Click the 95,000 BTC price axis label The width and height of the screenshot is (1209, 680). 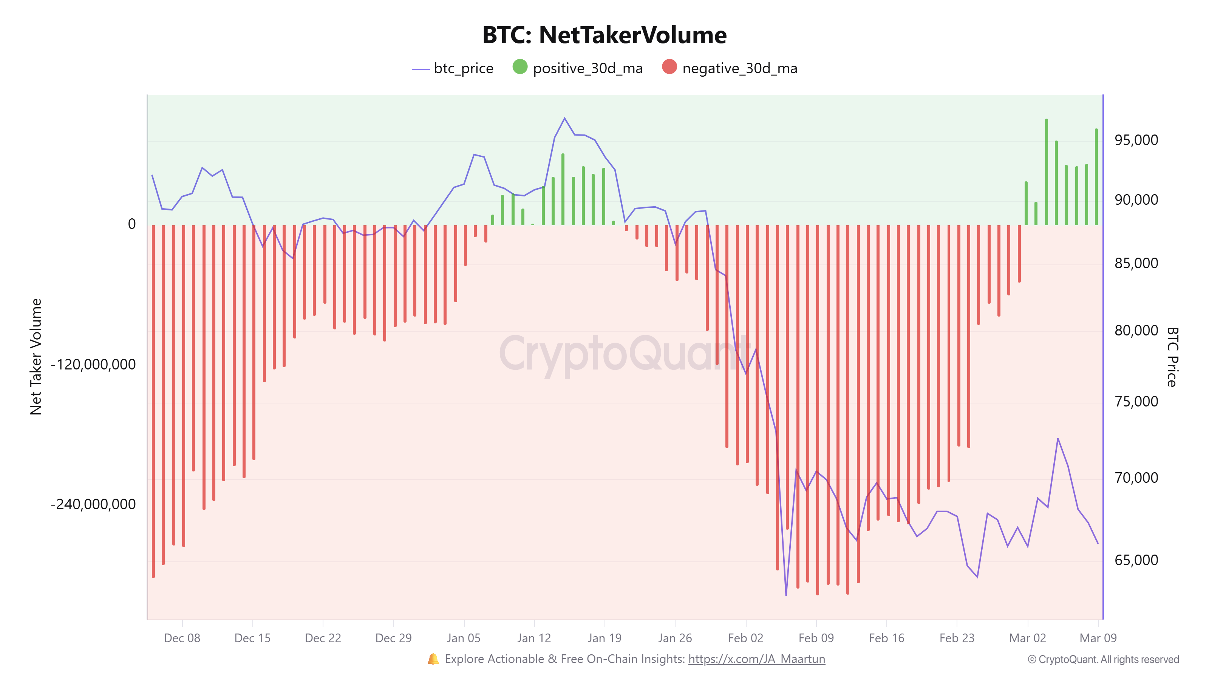pyautogui.click(x=1136, y=140)
